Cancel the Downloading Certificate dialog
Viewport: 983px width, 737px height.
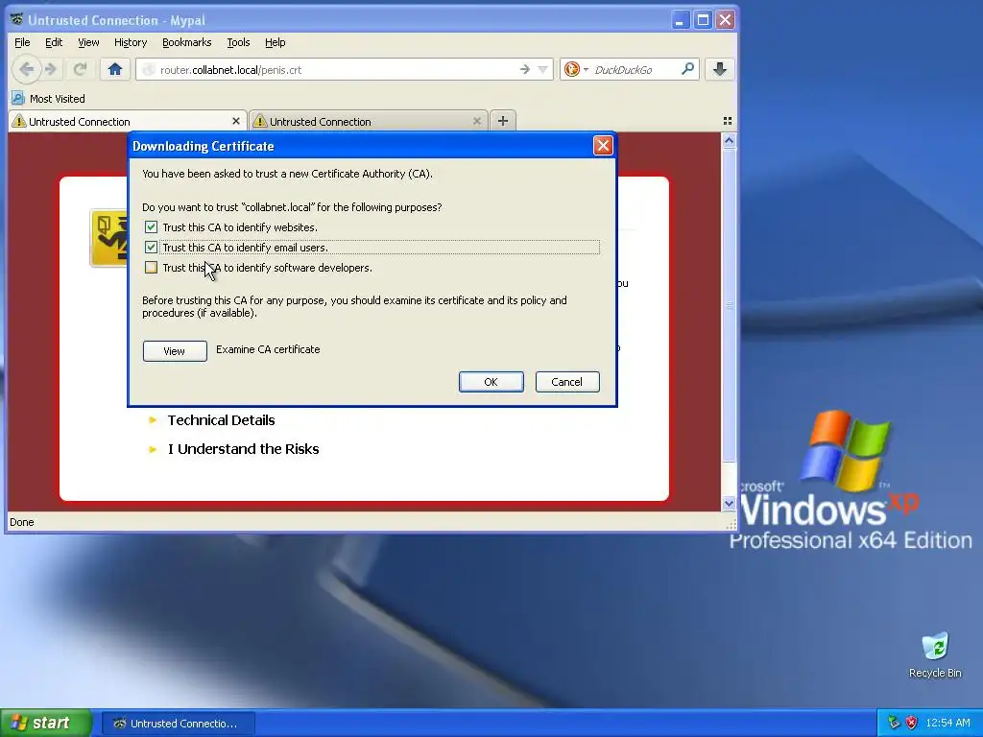pos(567,382)
